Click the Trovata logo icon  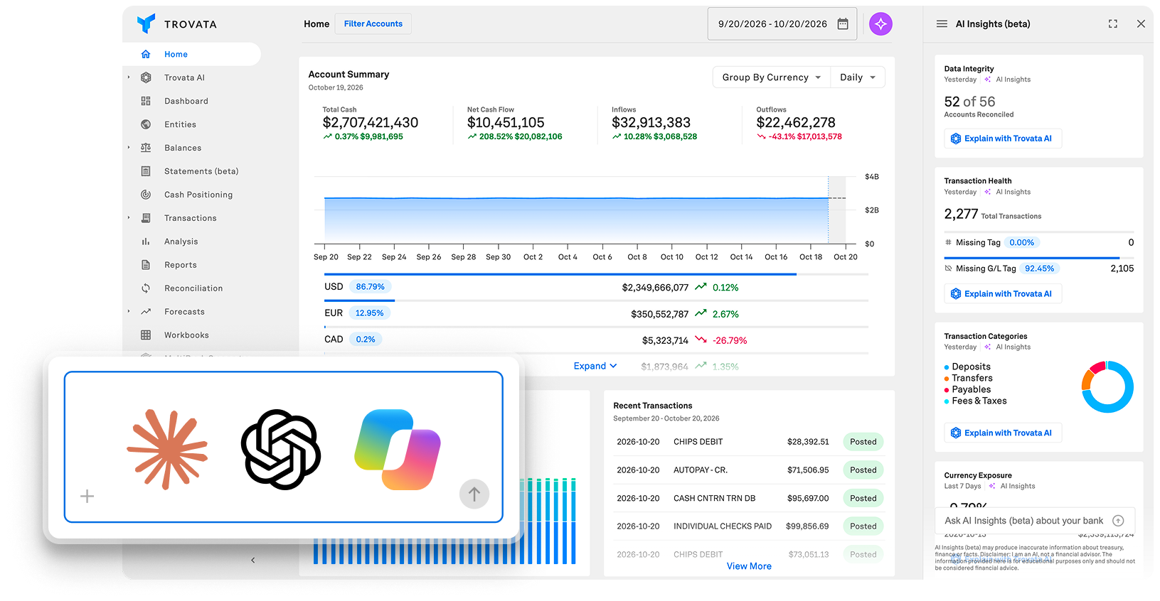coord(146,23)
